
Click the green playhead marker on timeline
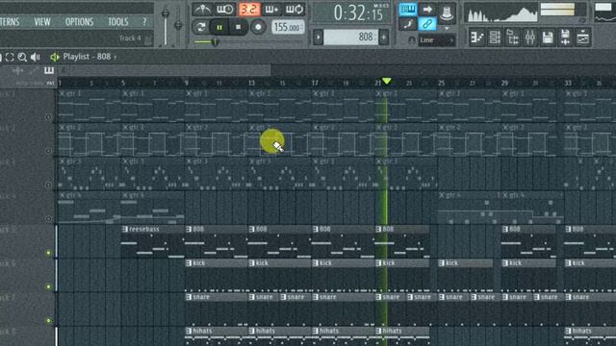coord(387,81)
